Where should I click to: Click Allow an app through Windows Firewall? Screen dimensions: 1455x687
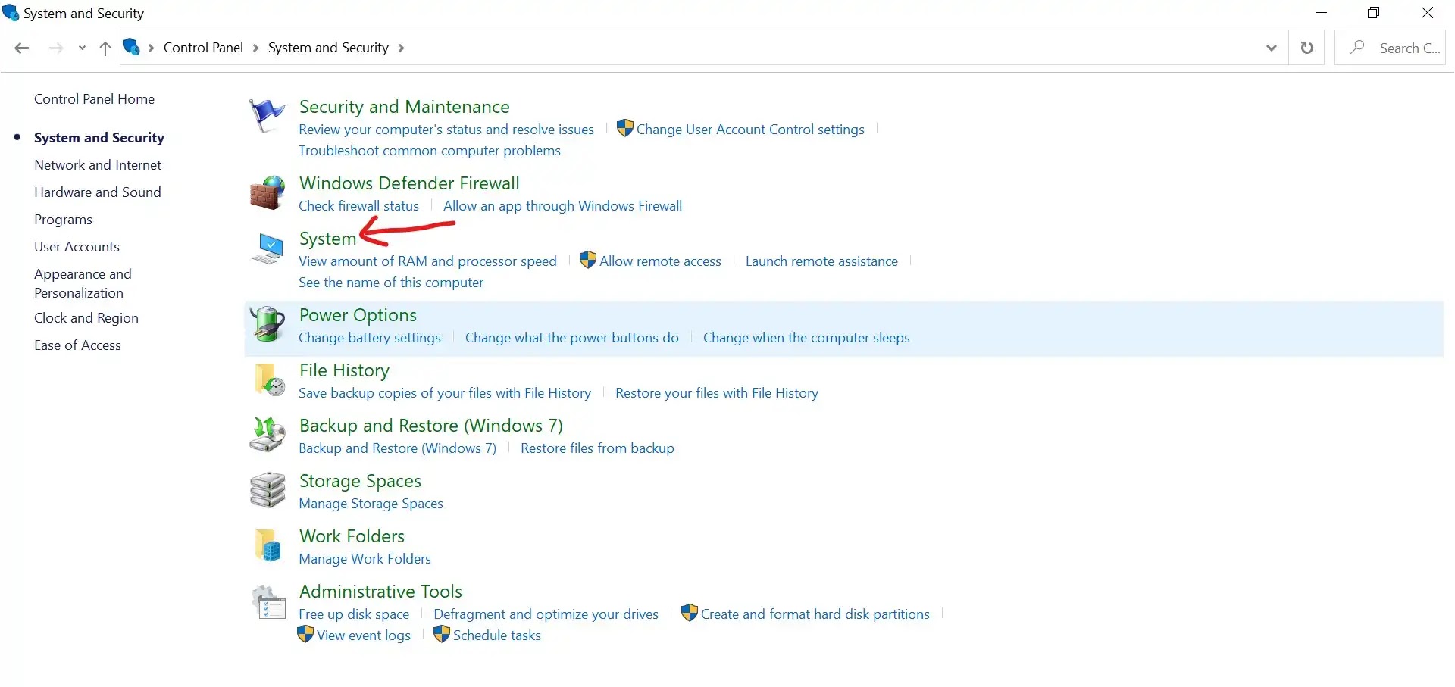[x=562, y=206]
